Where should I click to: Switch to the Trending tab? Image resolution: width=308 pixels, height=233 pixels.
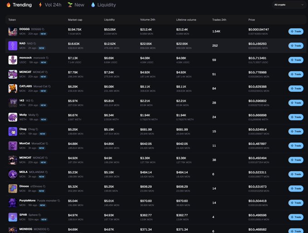[19, 5]
